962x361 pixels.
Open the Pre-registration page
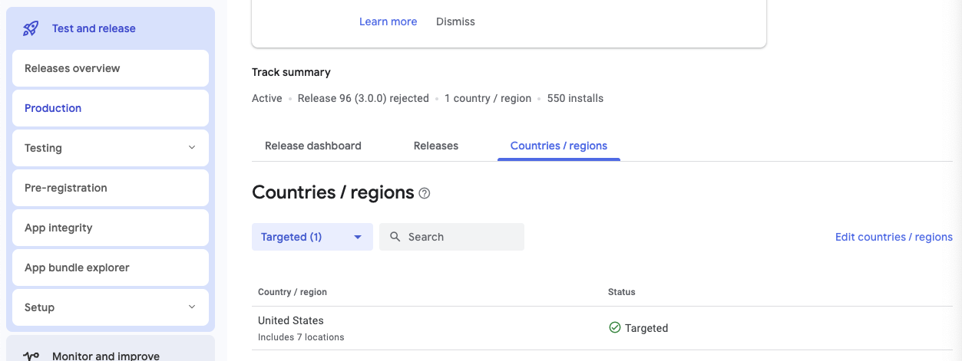point(111,188)
